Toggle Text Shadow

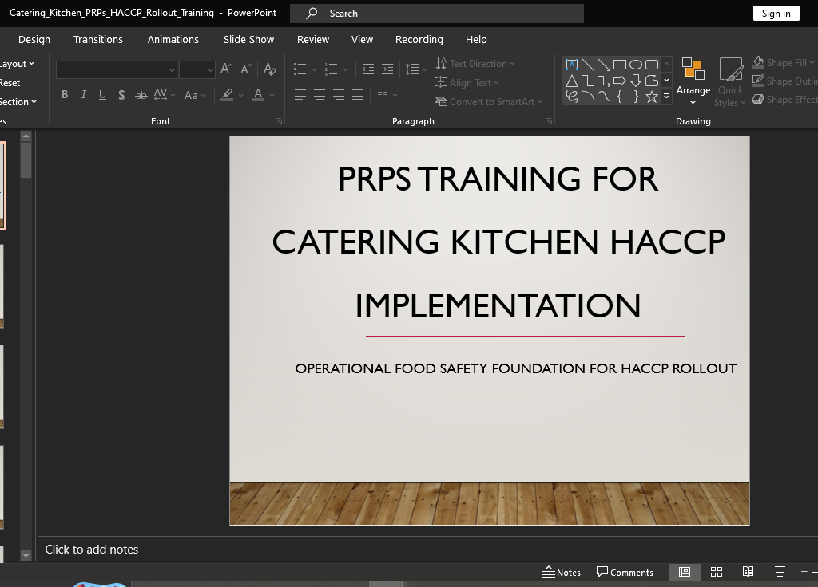121,95
